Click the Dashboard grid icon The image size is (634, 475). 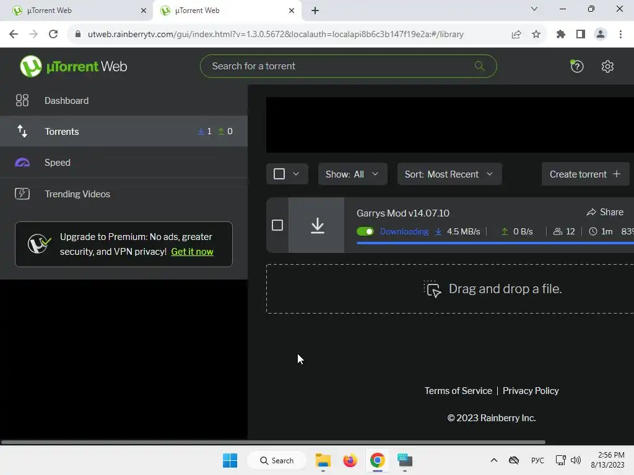(x=22, y=100)
